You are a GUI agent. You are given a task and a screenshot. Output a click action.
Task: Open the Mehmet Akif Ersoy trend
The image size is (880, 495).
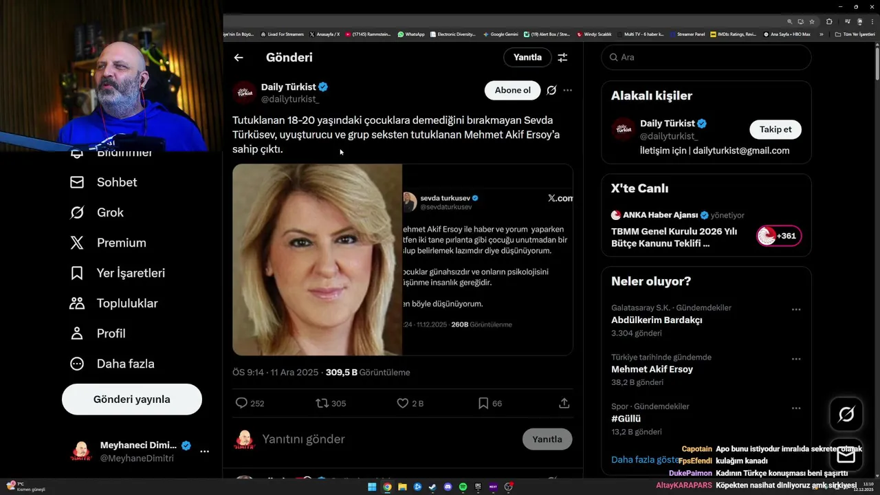[x=652, y=369]
